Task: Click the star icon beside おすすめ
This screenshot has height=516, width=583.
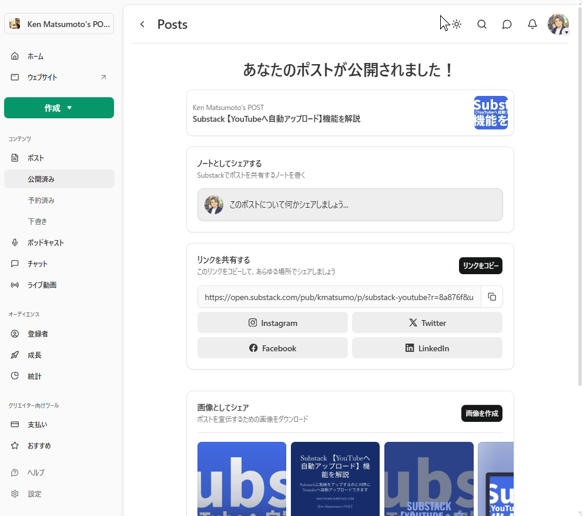Action: (x=15, y=445)
